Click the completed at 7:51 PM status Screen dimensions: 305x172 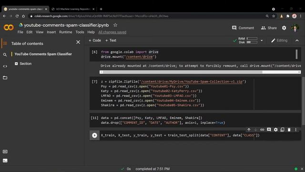152,169
